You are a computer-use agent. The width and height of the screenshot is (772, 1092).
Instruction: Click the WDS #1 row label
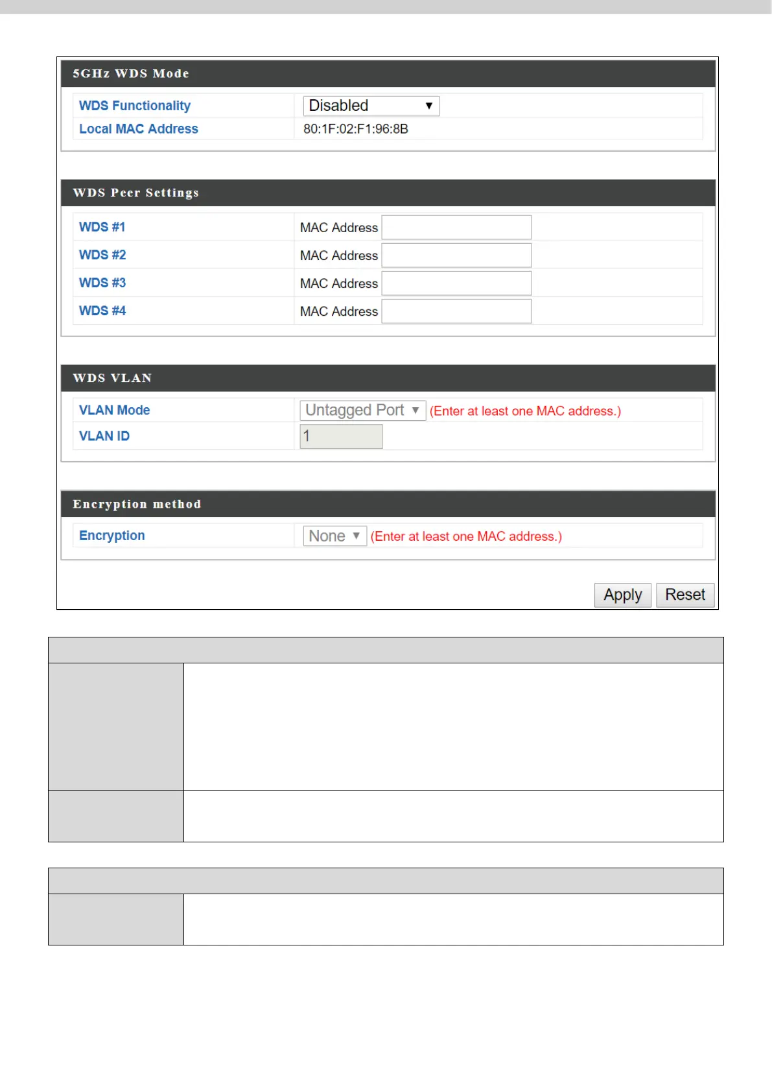[x=102, y=227]
